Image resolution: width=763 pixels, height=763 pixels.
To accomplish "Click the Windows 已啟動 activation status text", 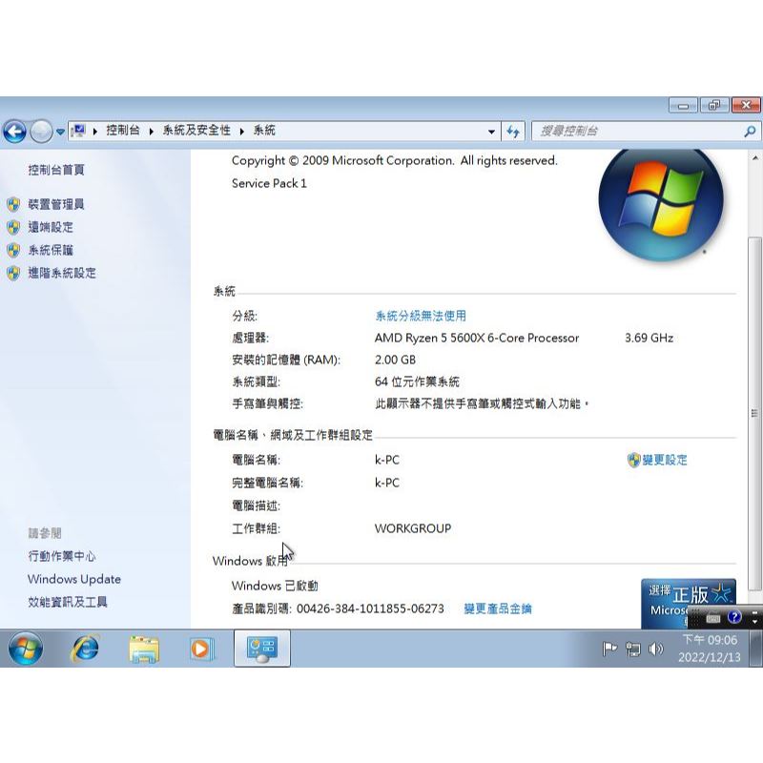I will tap(275, 586).
